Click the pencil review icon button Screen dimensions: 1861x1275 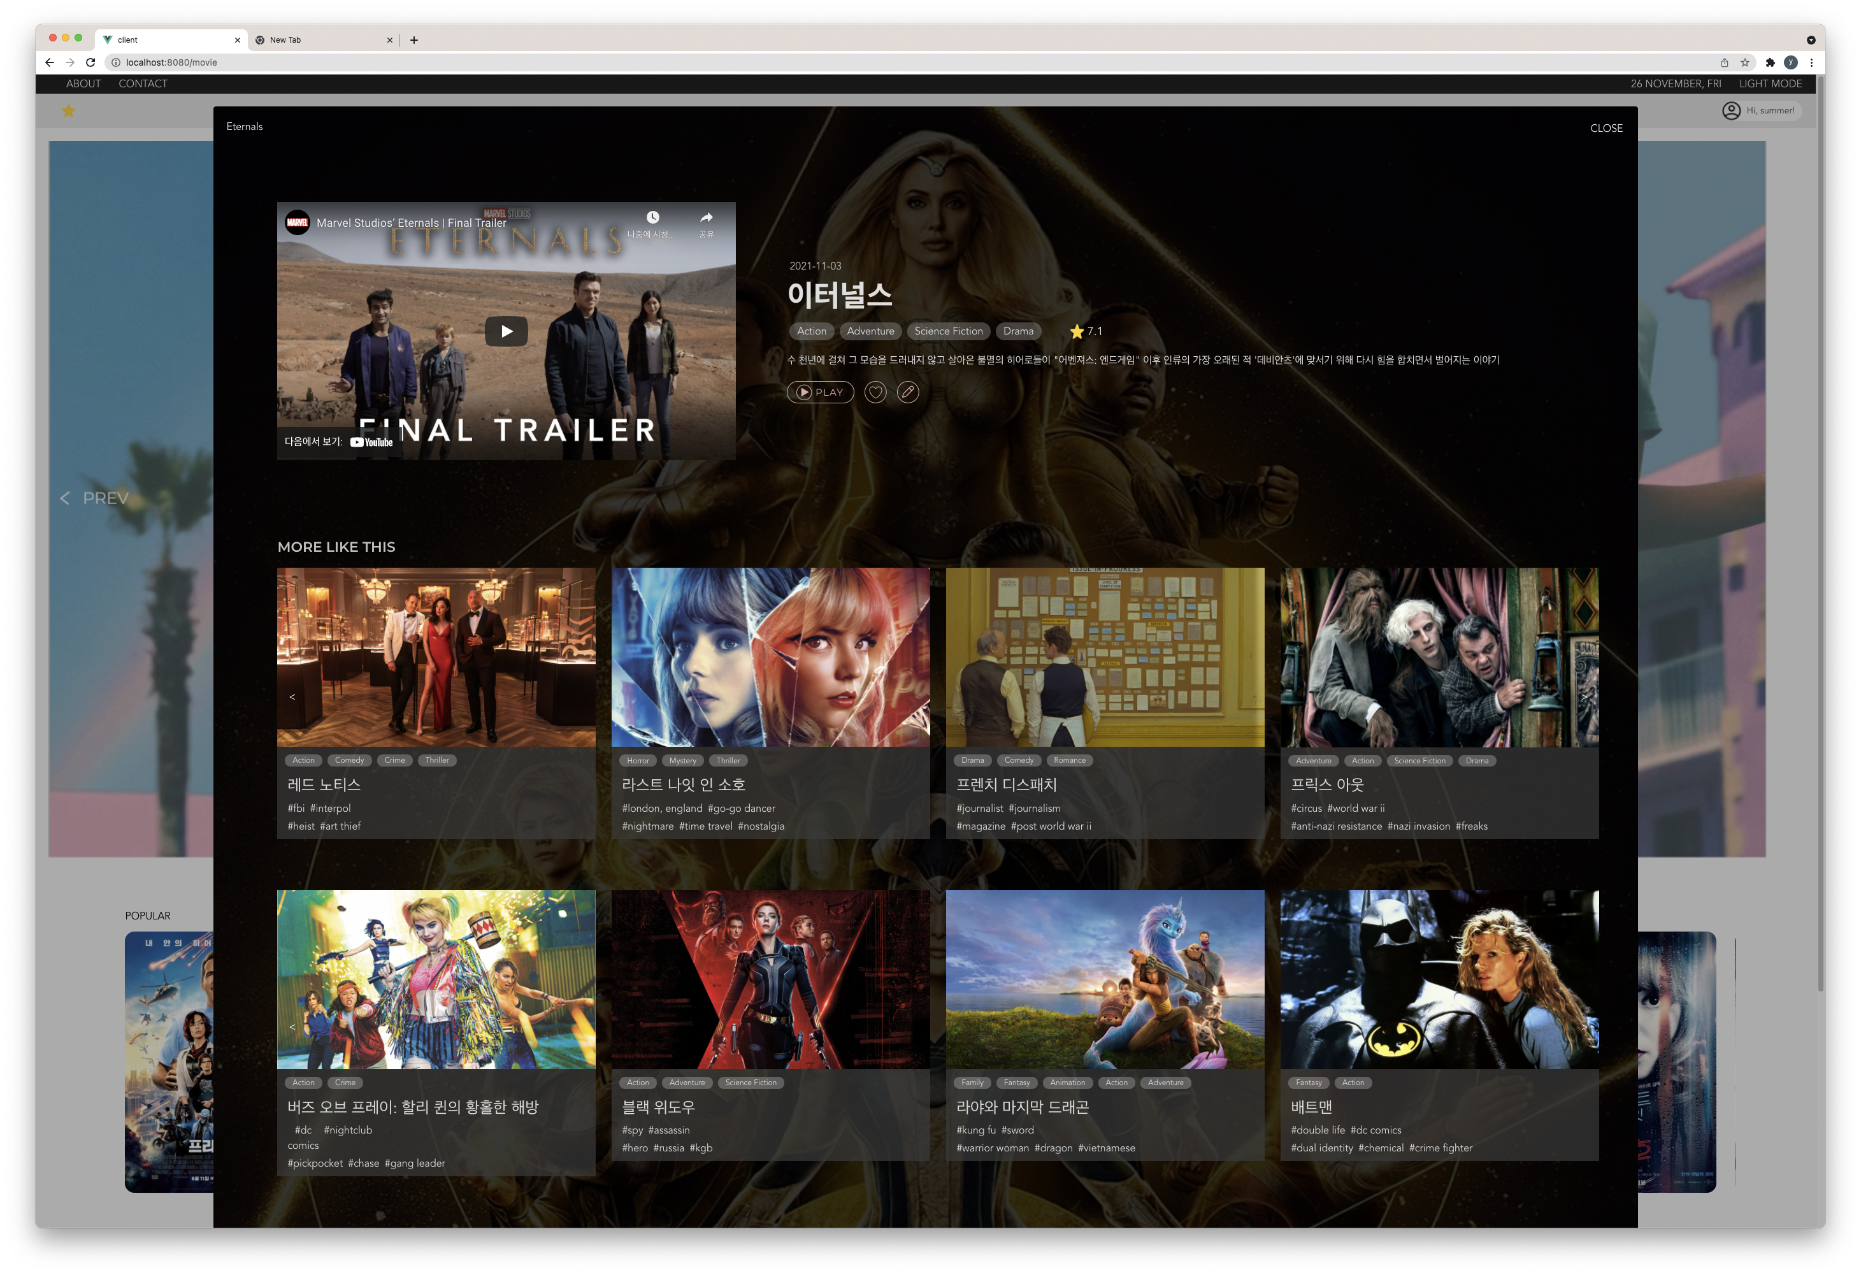(907, 393)
